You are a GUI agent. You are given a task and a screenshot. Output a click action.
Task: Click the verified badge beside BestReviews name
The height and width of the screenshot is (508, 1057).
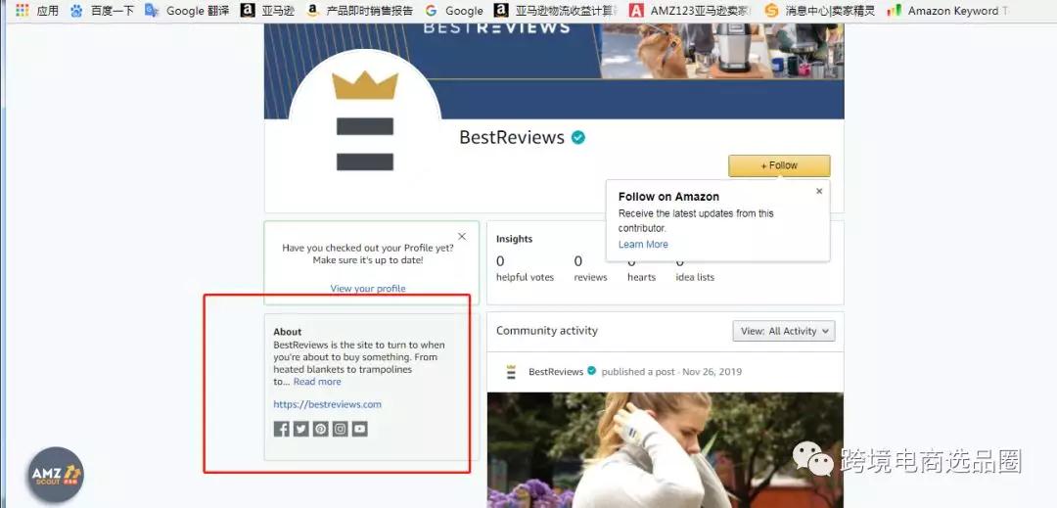577,137
